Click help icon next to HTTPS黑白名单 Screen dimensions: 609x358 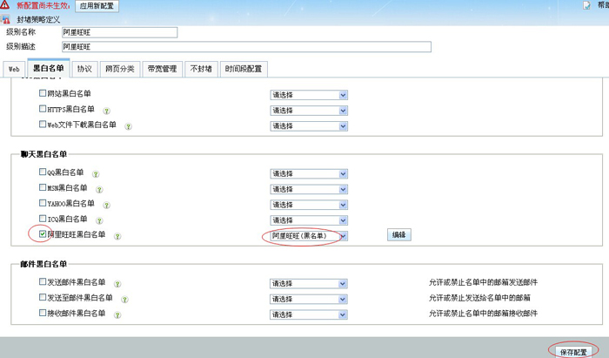pos(107,111)
